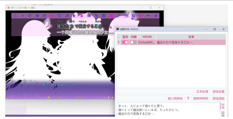Click gold right arrow in game bar
Viewport: 233px width, 119px height.
(x=112, y=97)
